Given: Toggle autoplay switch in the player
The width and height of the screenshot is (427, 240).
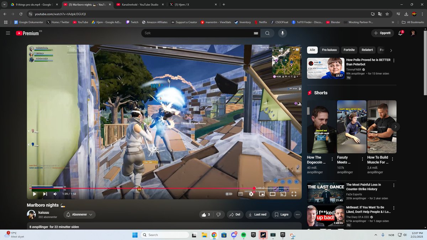Looking at the screenshot, I should (229, 194).
